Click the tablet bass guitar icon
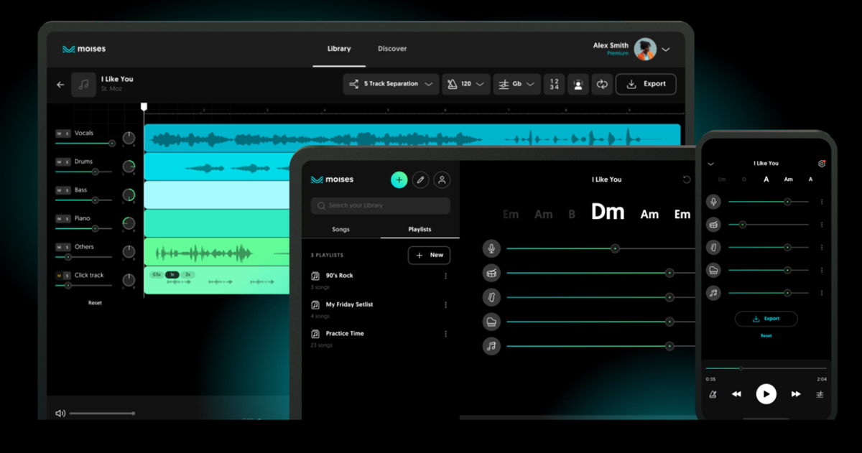The width and height of the screenshot is (862, 453). [491, 297]
